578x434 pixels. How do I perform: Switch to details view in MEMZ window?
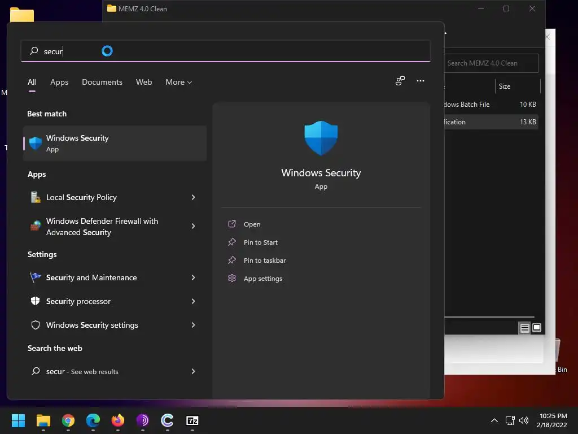524,328
